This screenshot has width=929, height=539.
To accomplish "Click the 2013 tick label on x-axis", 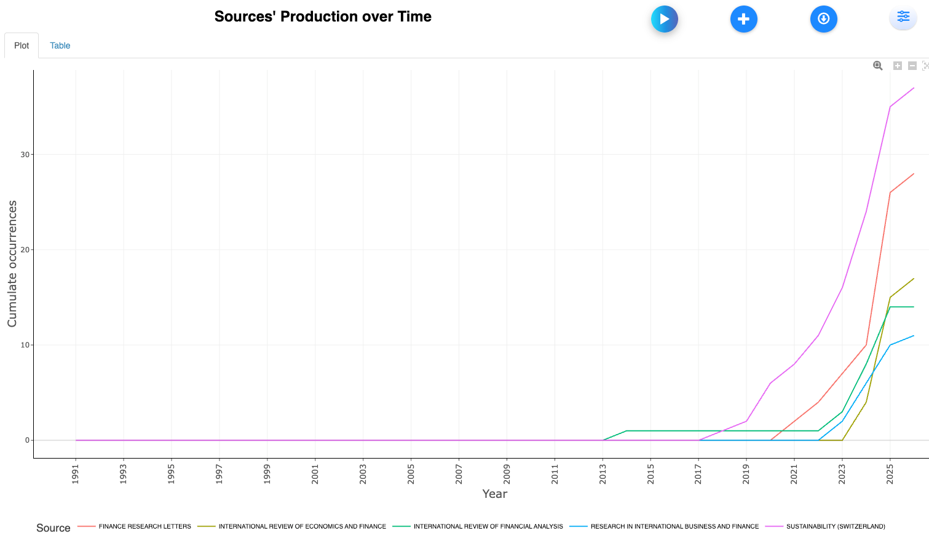I will coord(603,474).
